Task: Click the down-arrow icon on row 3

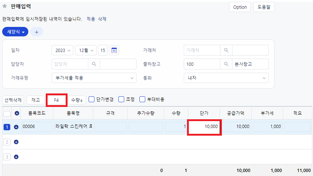Action: pos(16,157)
